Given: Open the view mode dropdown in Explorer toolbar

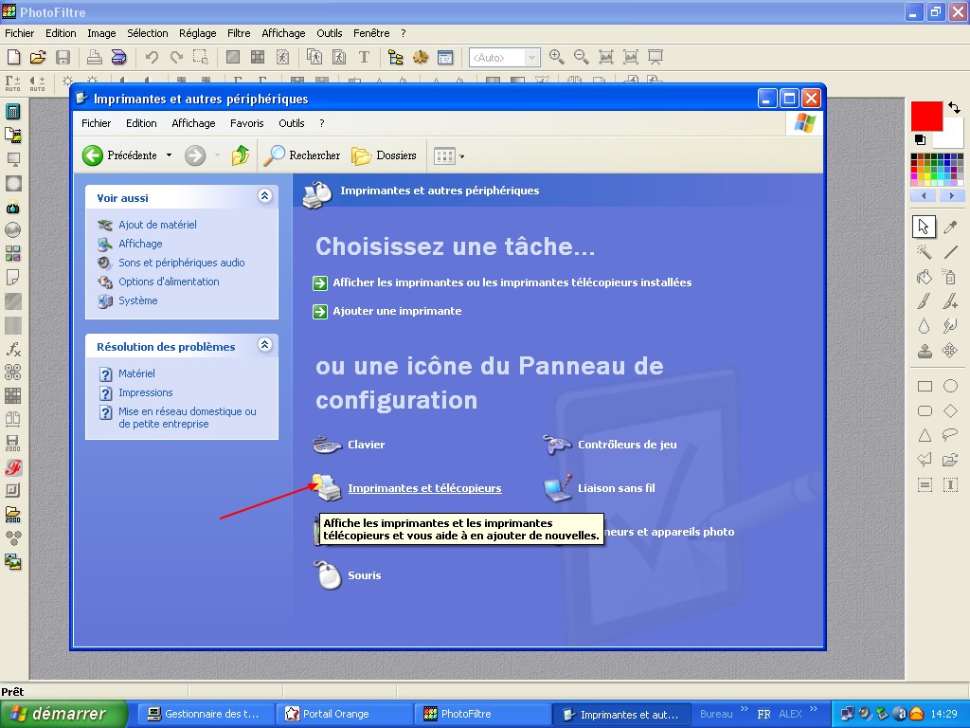Looking at the screenshot, I should click(x=461, y=156).
